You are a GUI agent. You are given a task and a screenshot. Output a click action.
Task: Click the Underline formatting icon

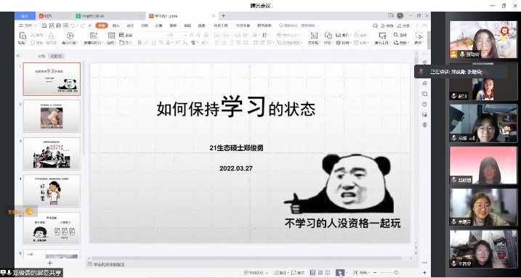click(x=153, y=43)
